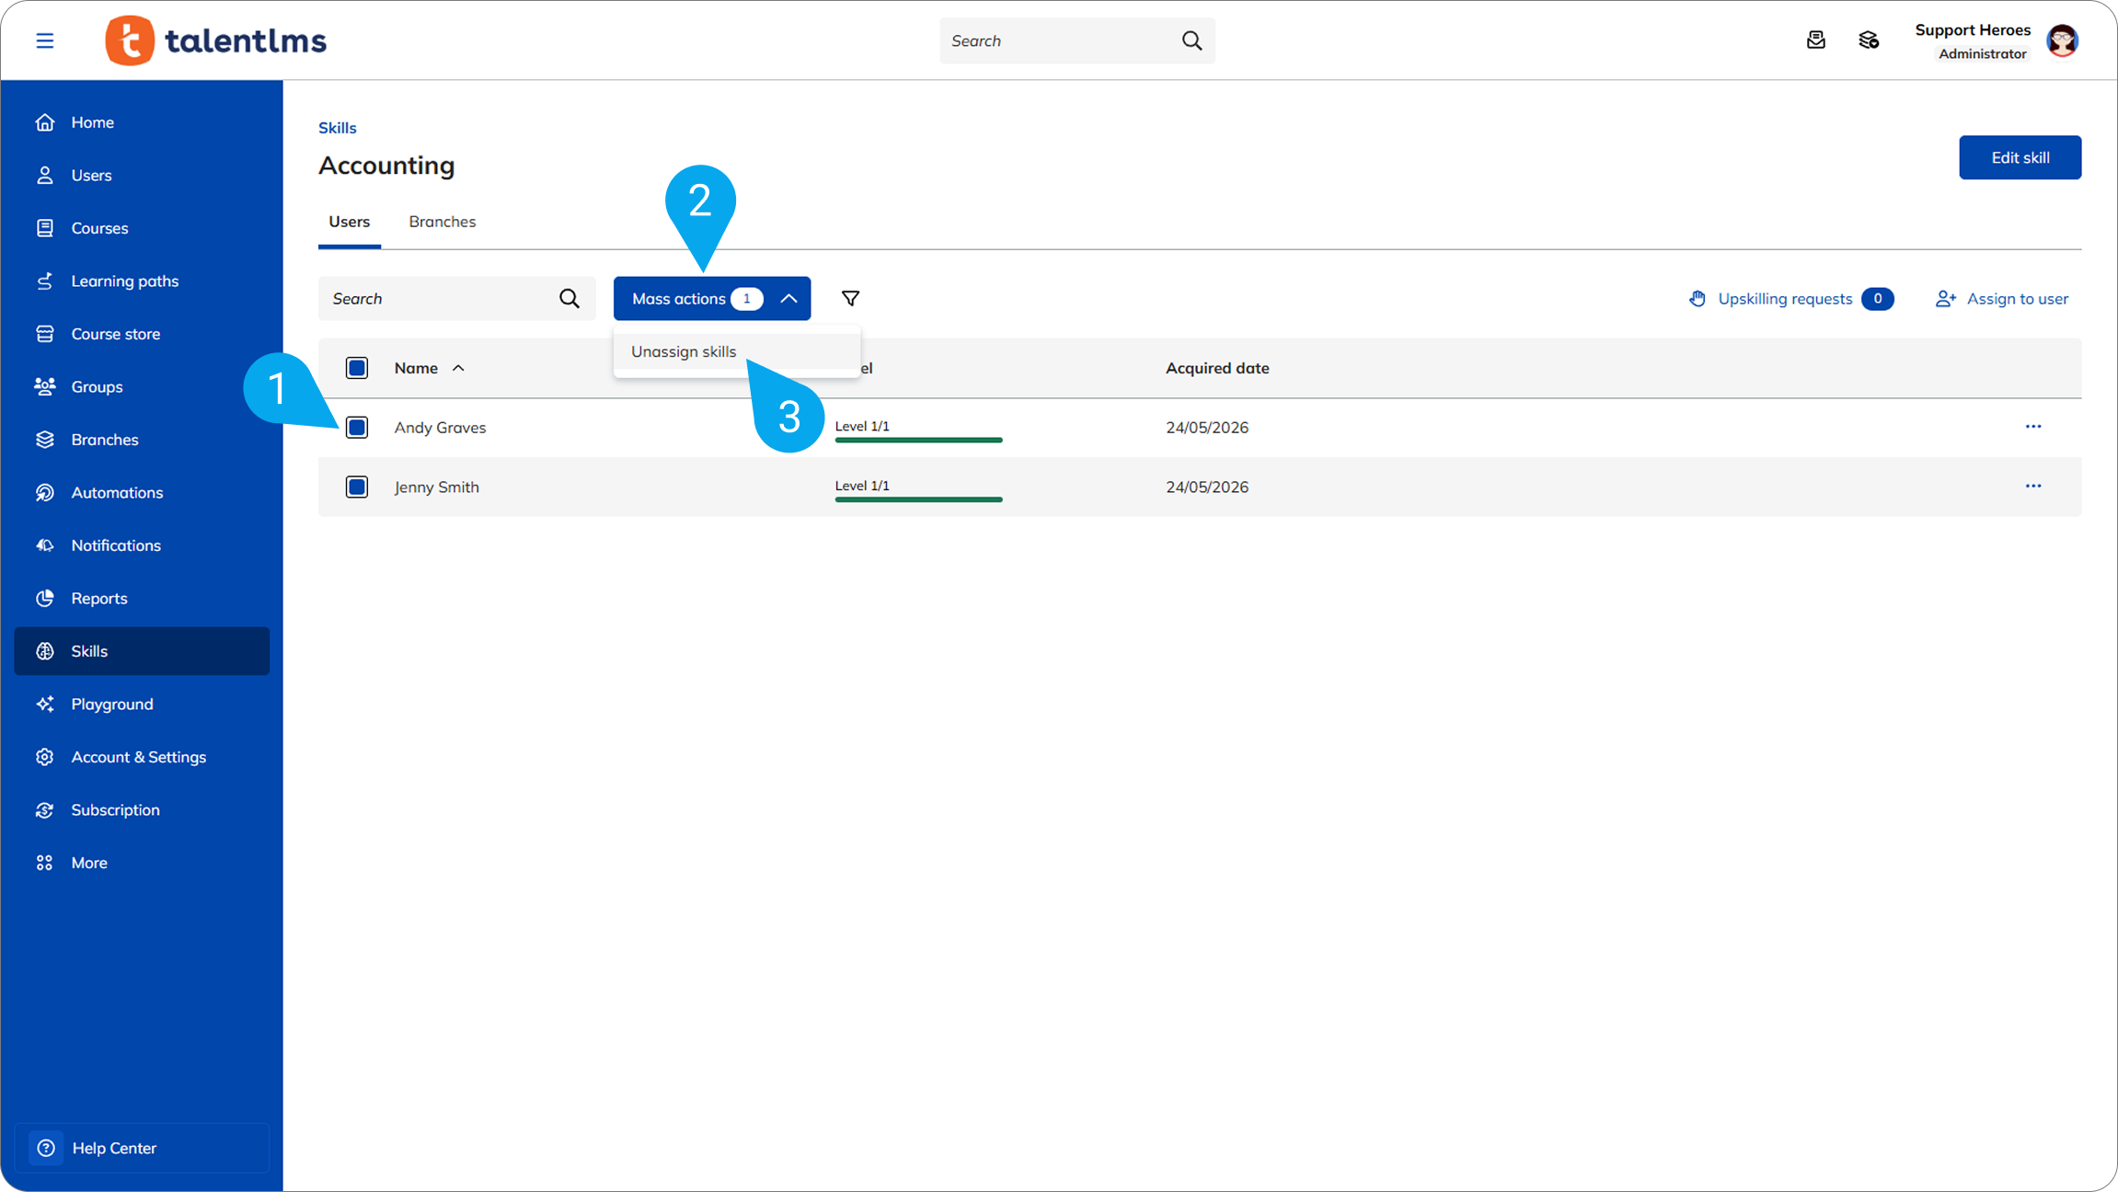Click the administrator profile avatar
Image resolution: width=2118 pixels, height=1192 pixels.
click(x=2062, y=41)
